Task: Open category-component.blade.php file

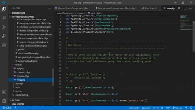Action: tap(35, 23)
